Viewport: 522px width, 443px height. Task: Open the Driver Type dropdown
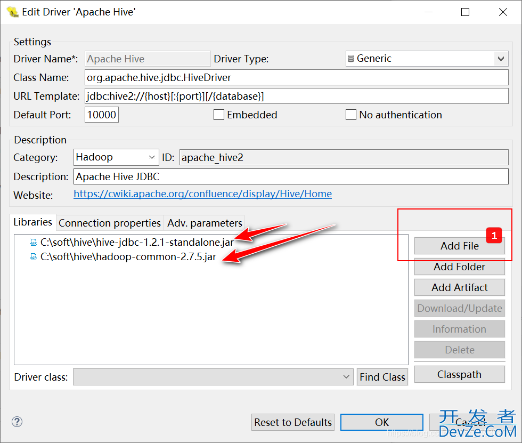427,59
